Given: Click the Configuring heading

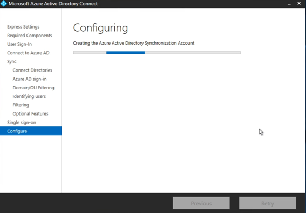Looking at the screenshot, I should pos(100,28).
